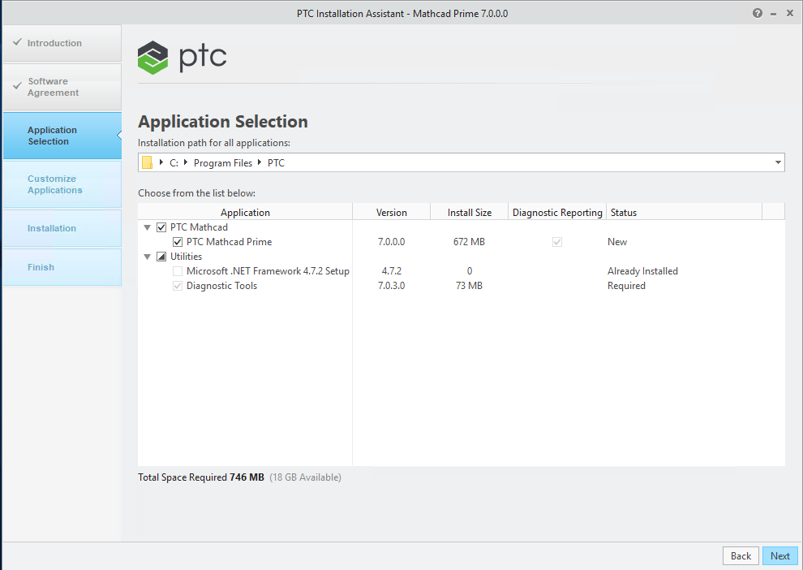Image resolution: width=803 pixels, height=570 pixels.
Task: Toggle the Utilities group checkbox
Action: click(x=161, y=257)
